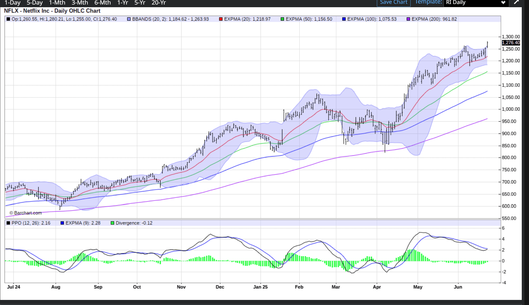
Task: Click the template dropdown chevron arrow
Action: pos(503,3)
